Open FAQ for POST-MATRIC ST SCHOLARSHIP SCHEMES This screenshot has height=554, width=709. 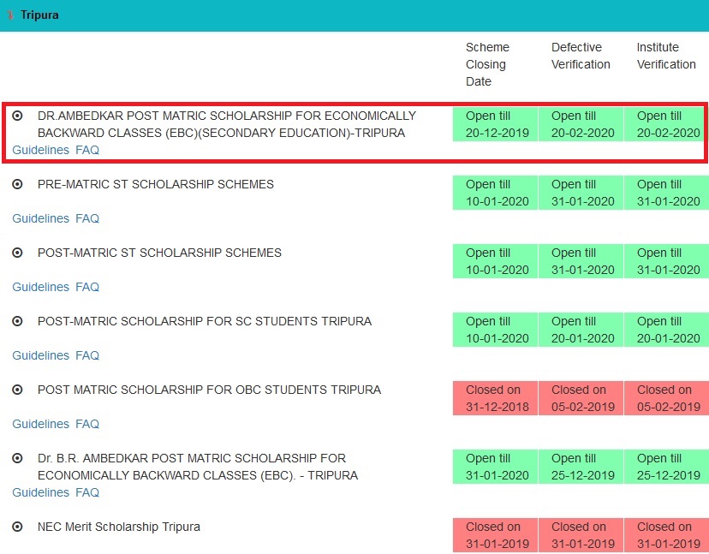coord(87,287)
